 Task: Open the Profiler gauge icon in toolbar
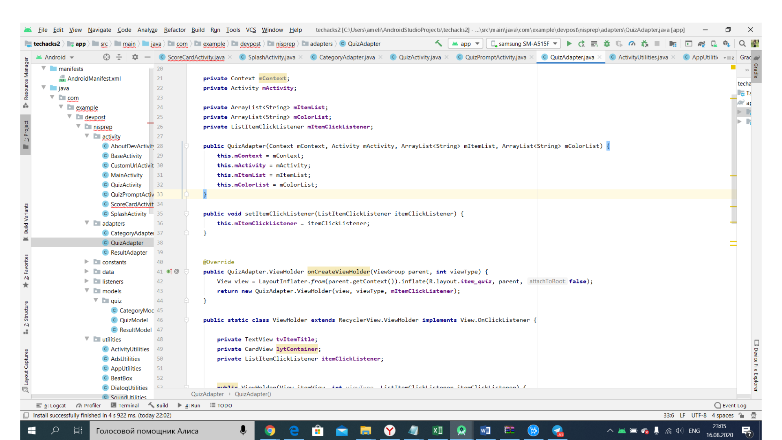[x=632, y=44]
